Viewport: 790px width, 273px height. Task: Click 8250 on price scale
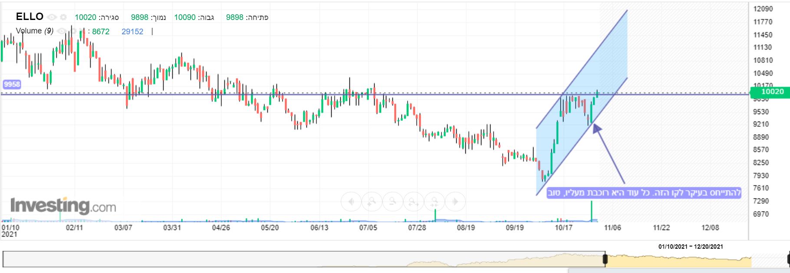[761, 163]
